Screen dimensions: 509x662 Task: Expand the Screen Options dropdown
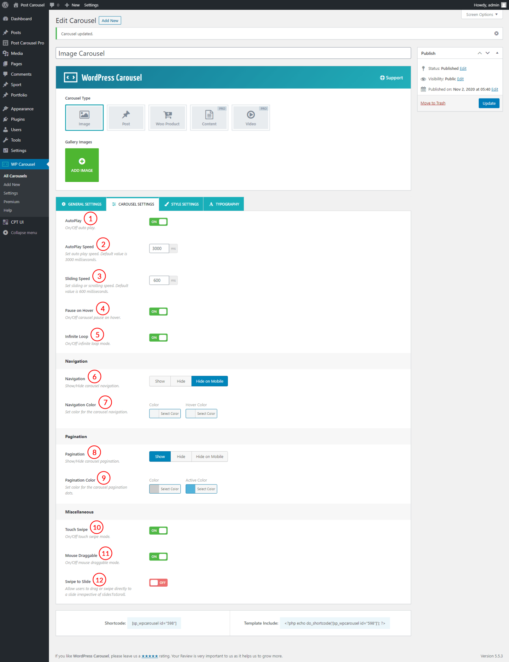[x=482, y=15]
